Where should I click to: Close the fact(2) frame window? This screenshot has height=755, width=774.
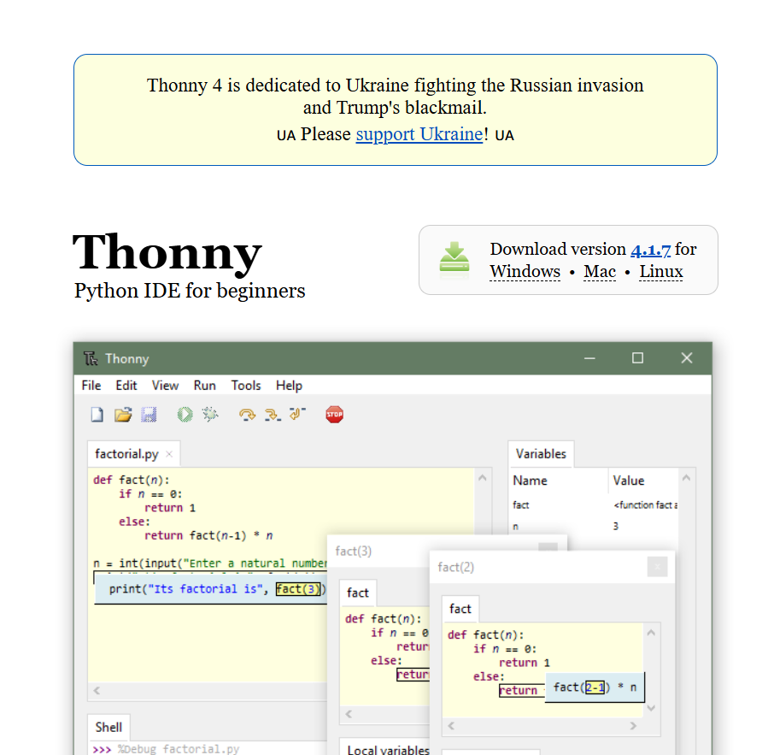657,567
